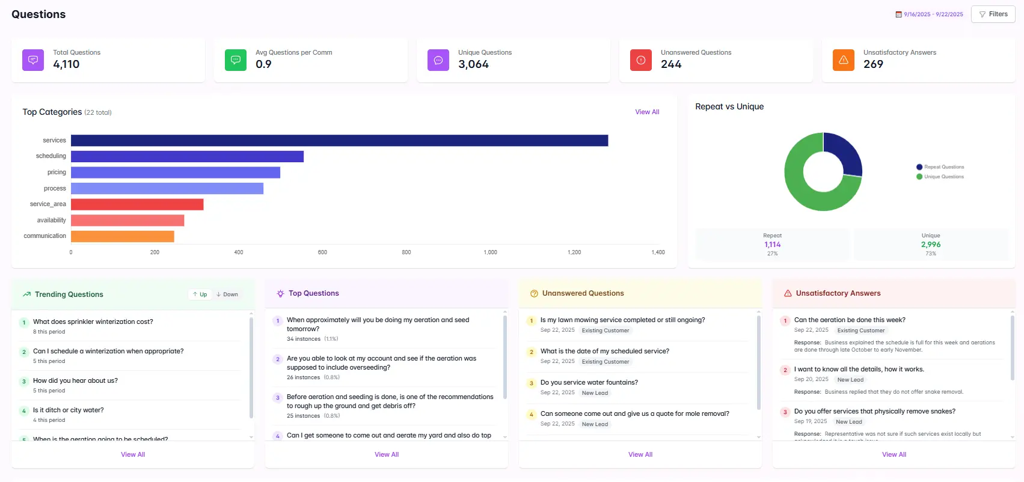Click the green Avg Questions per Comm icon

click(x=236, y=60)
